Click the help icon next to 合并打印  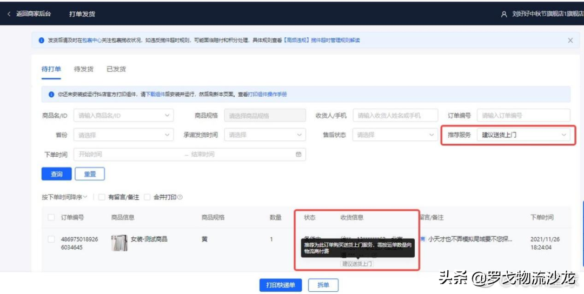(180, 197)
